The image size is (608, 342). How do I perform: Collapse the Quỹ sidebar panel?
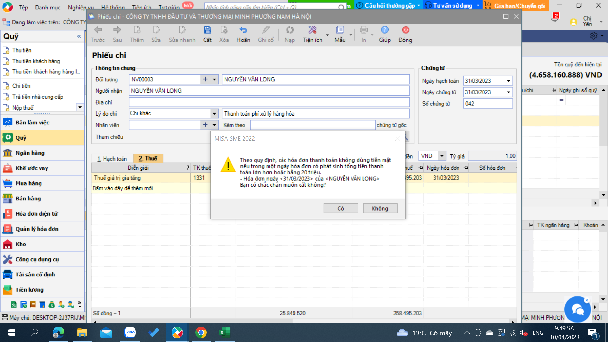click(x=79, y=36)
